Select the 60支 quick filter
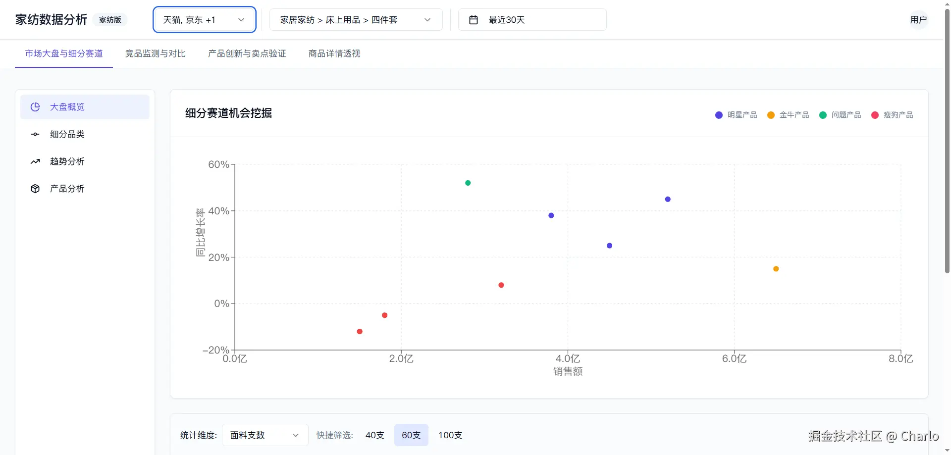Image resolution: width=951 pixels, height=455 pixels. pyautogui.click(x=411, y=435)
